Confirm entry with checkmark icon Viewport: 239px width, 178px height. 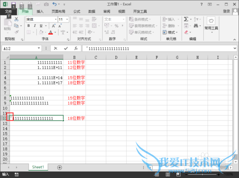tap(66, 48)
